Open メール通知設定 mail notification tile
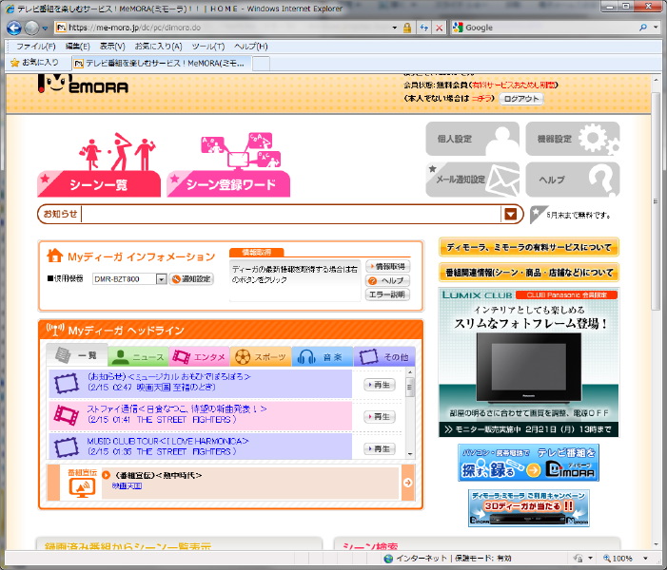The image size is (667, 570). (x=473, y=179)
